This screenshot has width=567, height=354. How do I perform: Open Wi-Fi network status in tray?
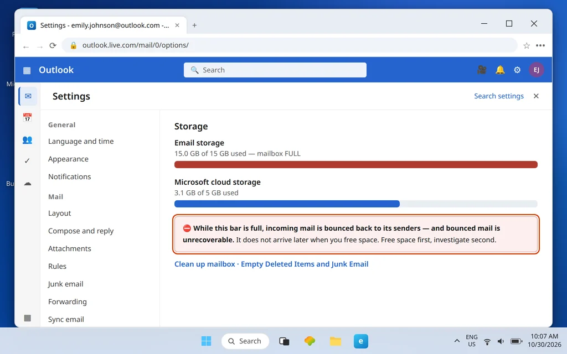(x=487, y=341)
